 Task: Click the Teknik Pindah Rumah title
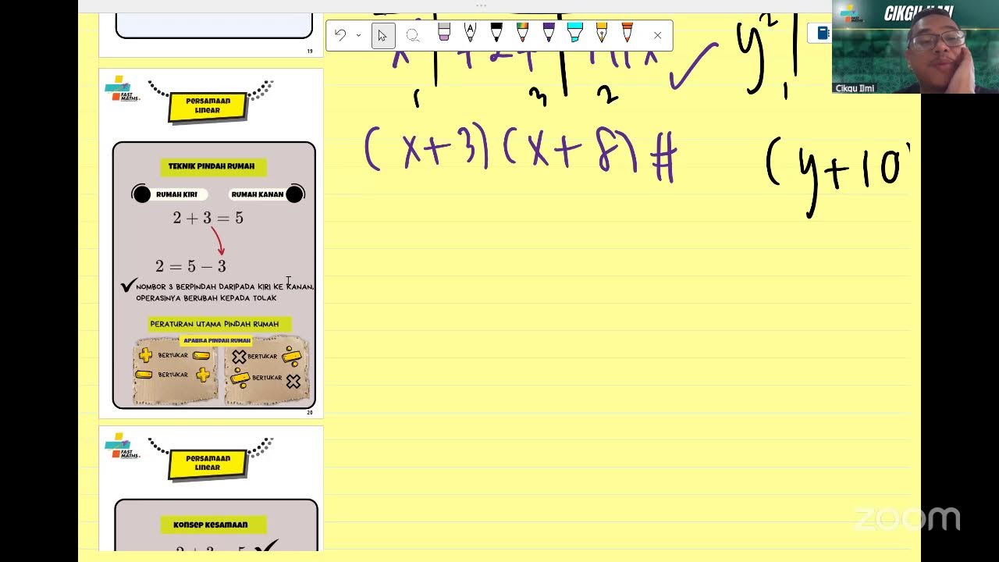point(212,167)
